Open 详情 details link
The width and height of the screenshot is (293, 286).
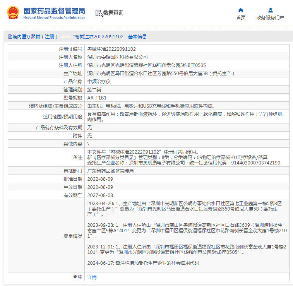point(92,277)
